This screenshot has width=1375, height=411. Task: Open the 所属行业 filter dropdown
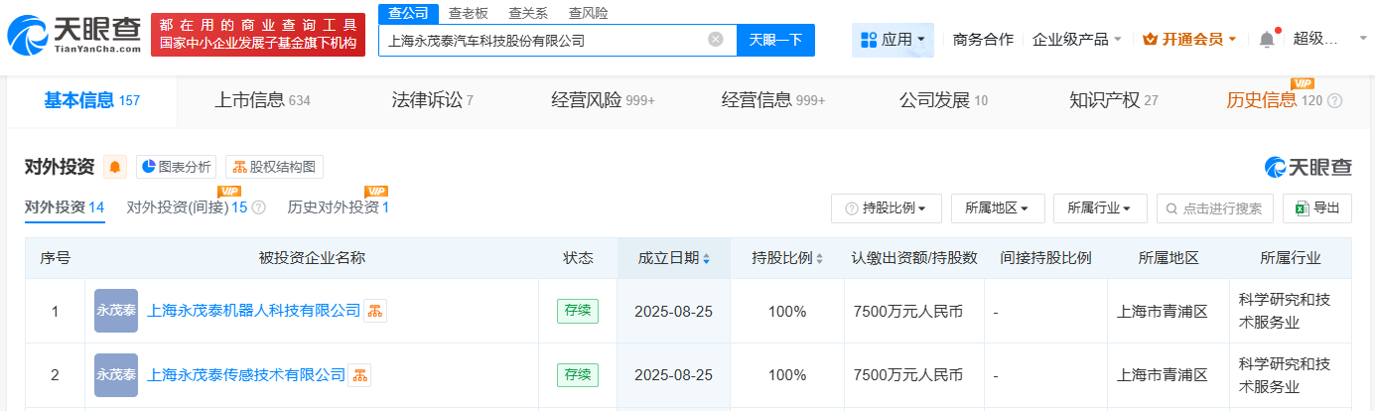[x=1100, y=208]
